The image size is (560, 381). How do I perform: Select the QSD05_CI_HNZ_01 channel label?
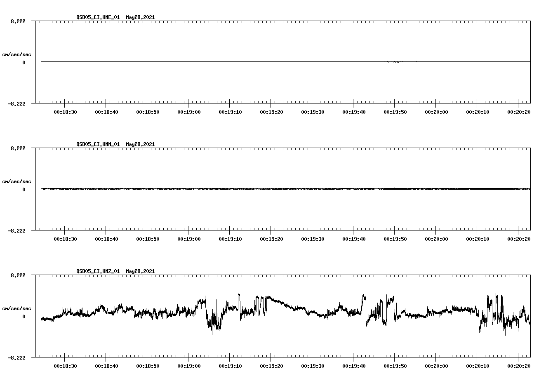coord(97,271)
